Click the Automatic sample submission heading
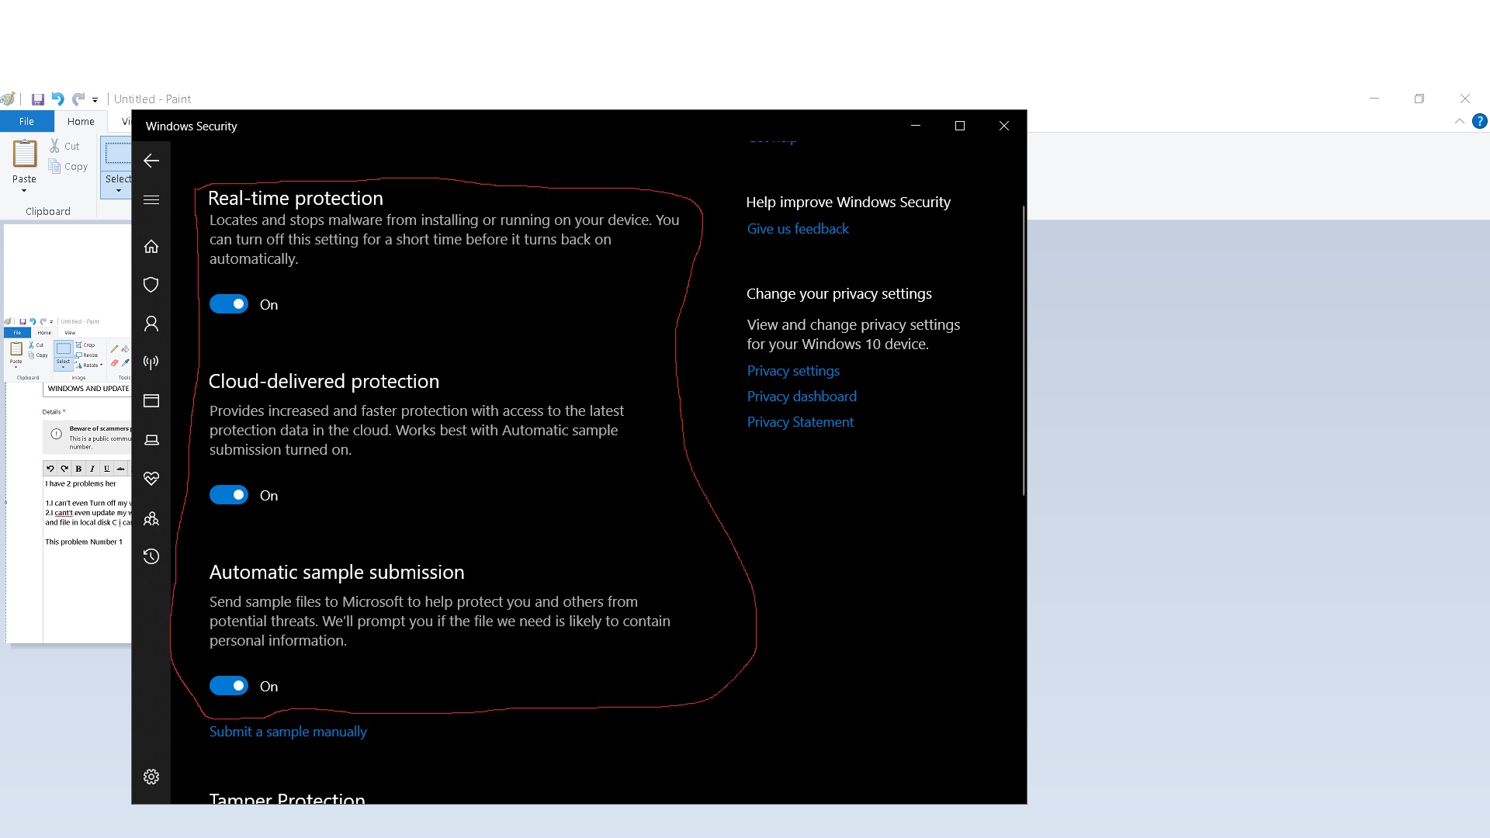Image resolution: width=1490 pixels, height=838 pixels. coord(337,572)
